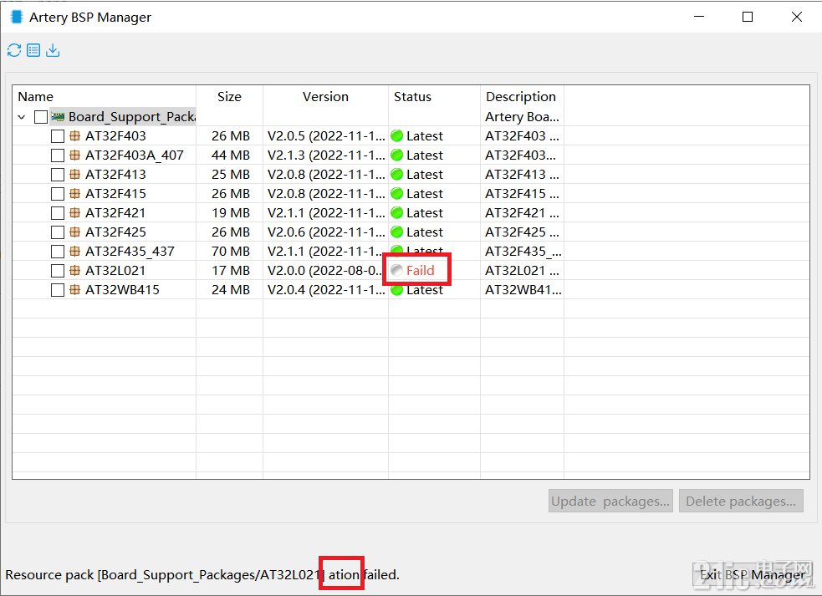Close the Artery BSP Manager window
The width and height of the screenshot is (822, 596).
tap(797, 17)
